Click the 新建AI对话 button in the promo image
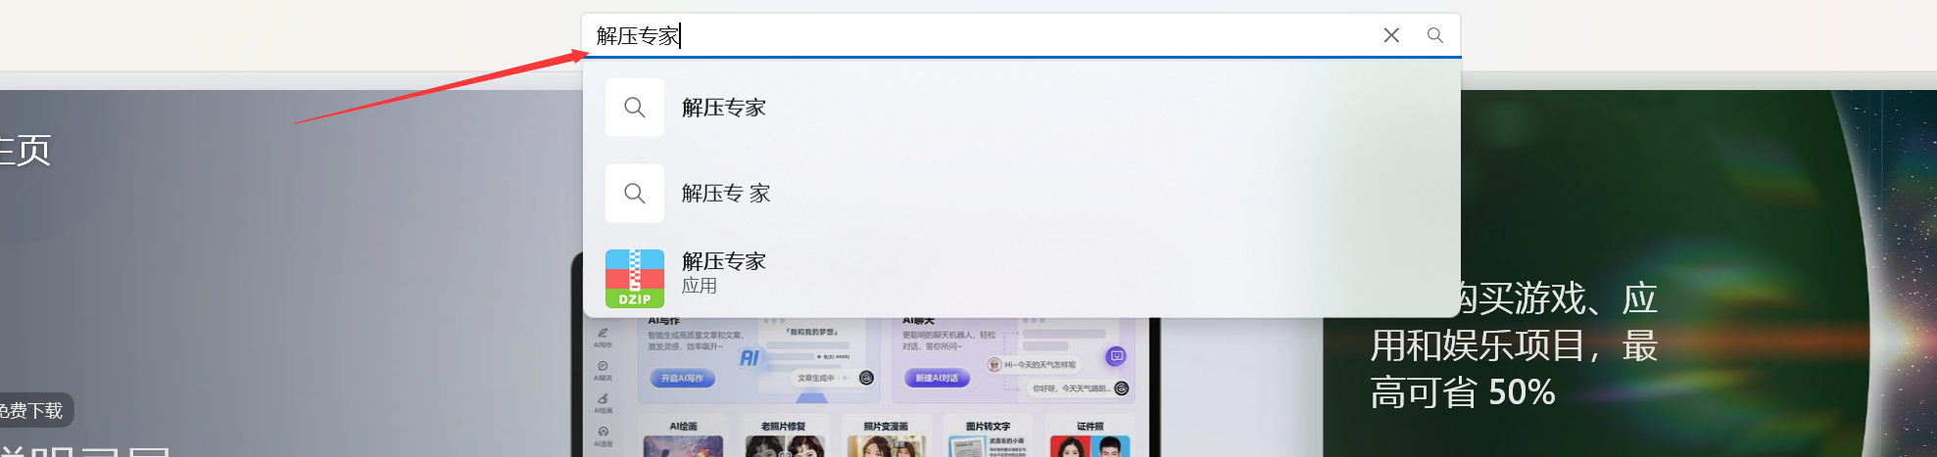 (x=937, y=378)
